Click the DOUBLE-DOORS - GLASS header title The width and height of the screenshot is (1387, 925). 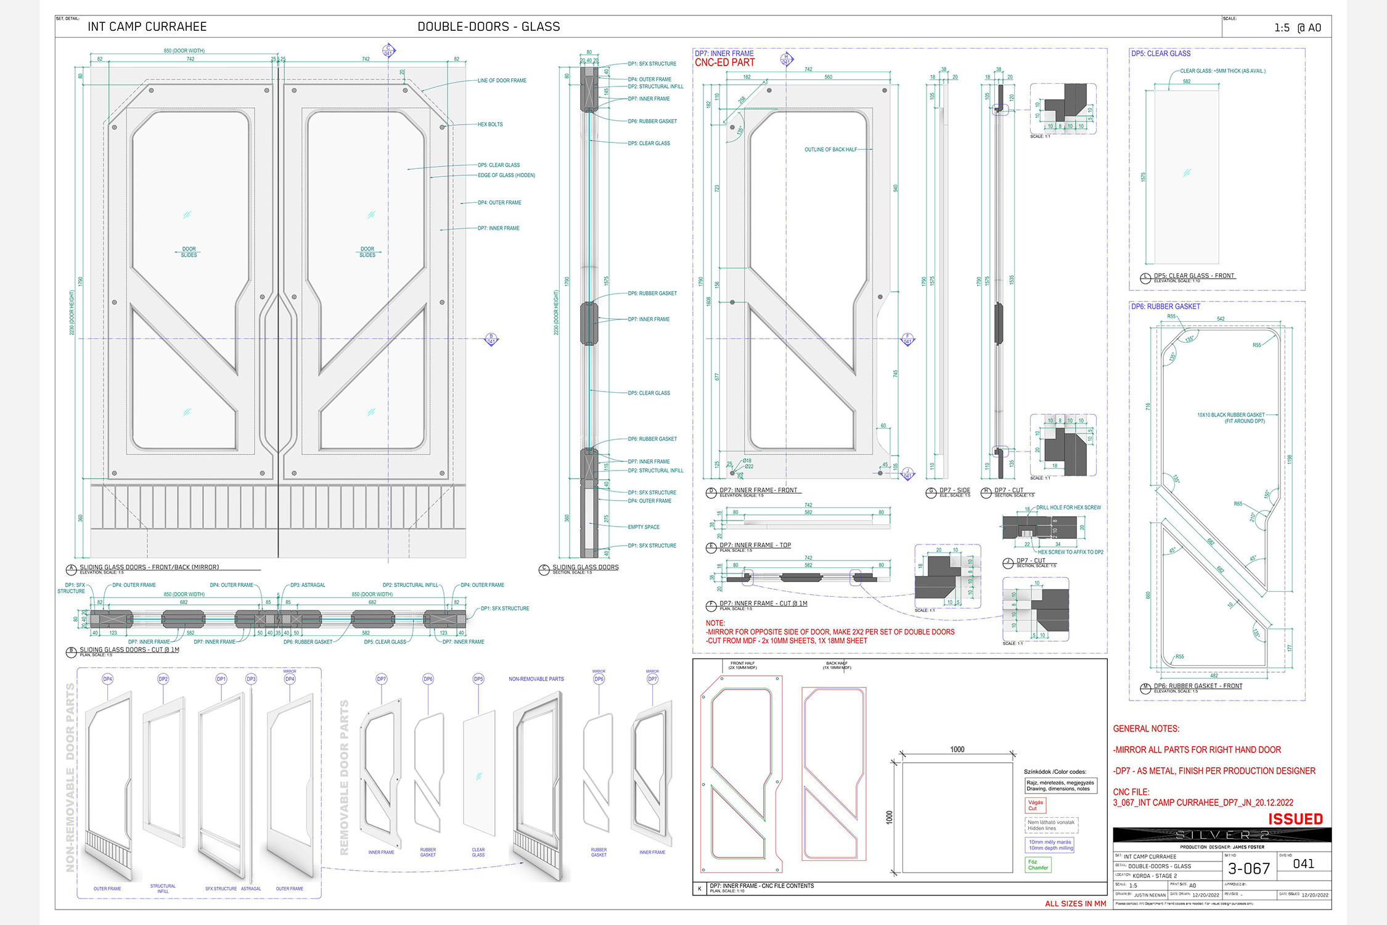click(489, 27)
